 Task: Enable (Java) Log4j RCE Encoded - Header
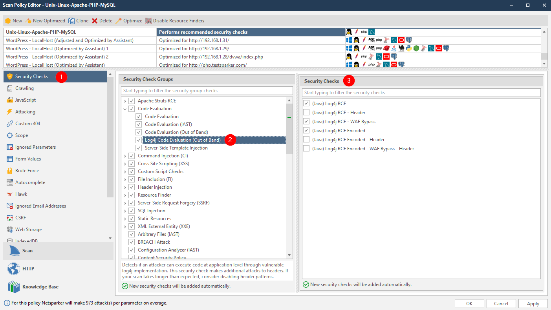(306, 140)
